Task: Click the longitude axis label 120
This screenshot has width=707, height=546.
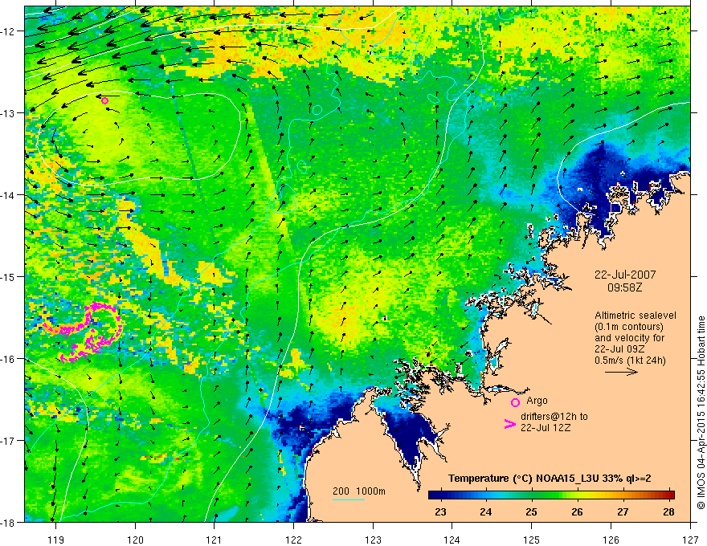Action: (x=135, y=540)
